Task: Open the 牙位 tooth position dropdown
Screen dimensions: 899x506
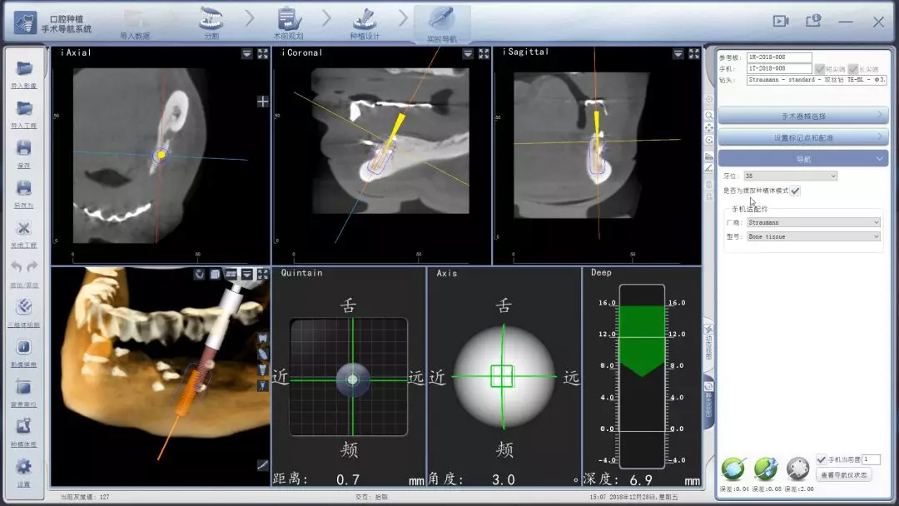Action: click(792, 176)
